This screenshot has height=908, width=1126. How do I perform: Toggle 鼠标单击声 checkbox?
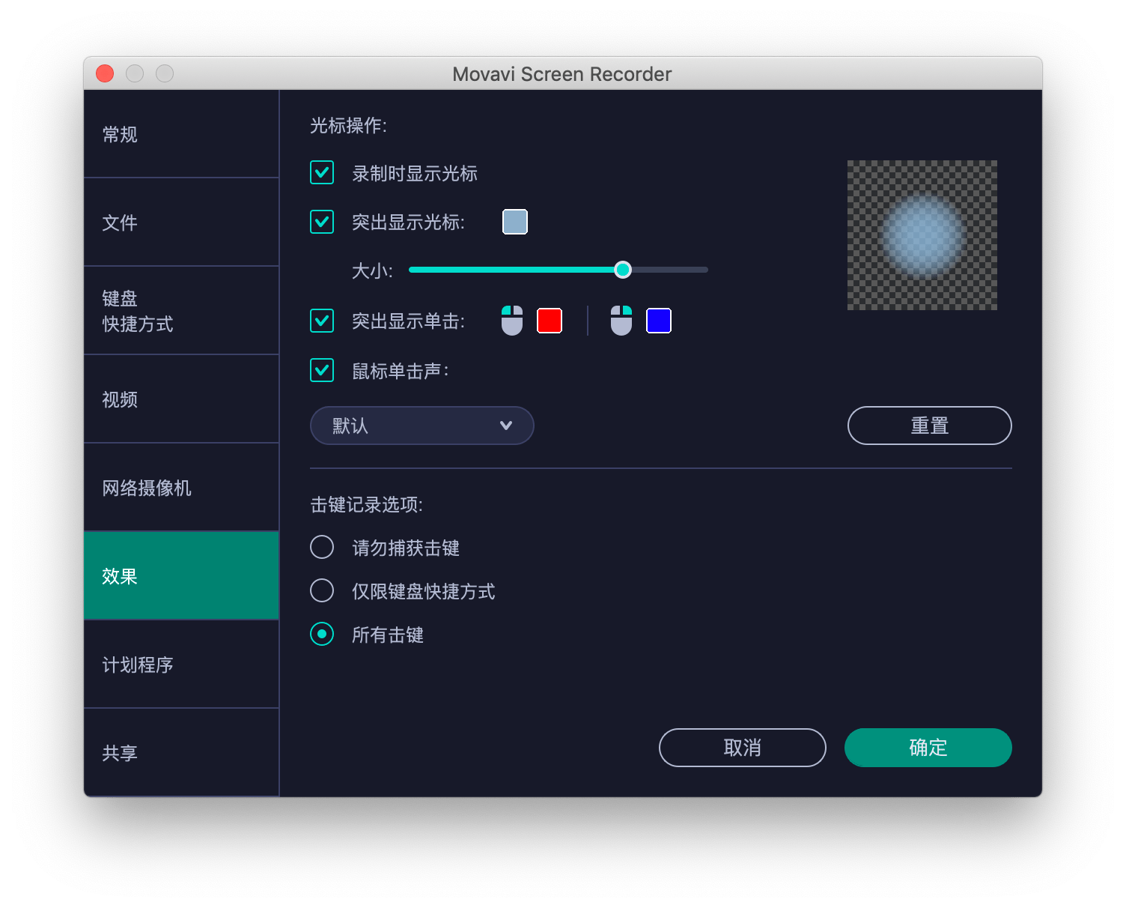click(x=322, y=370)
